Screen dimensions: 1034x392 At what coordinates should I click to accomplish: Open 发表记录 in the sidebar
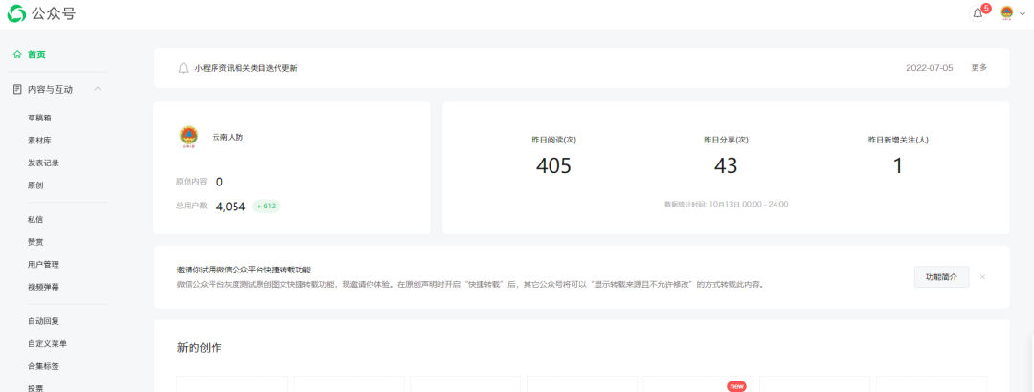43,163
